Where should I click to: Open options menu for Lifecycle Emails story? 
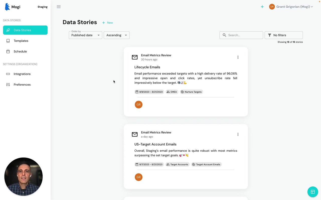pos(238,57)
